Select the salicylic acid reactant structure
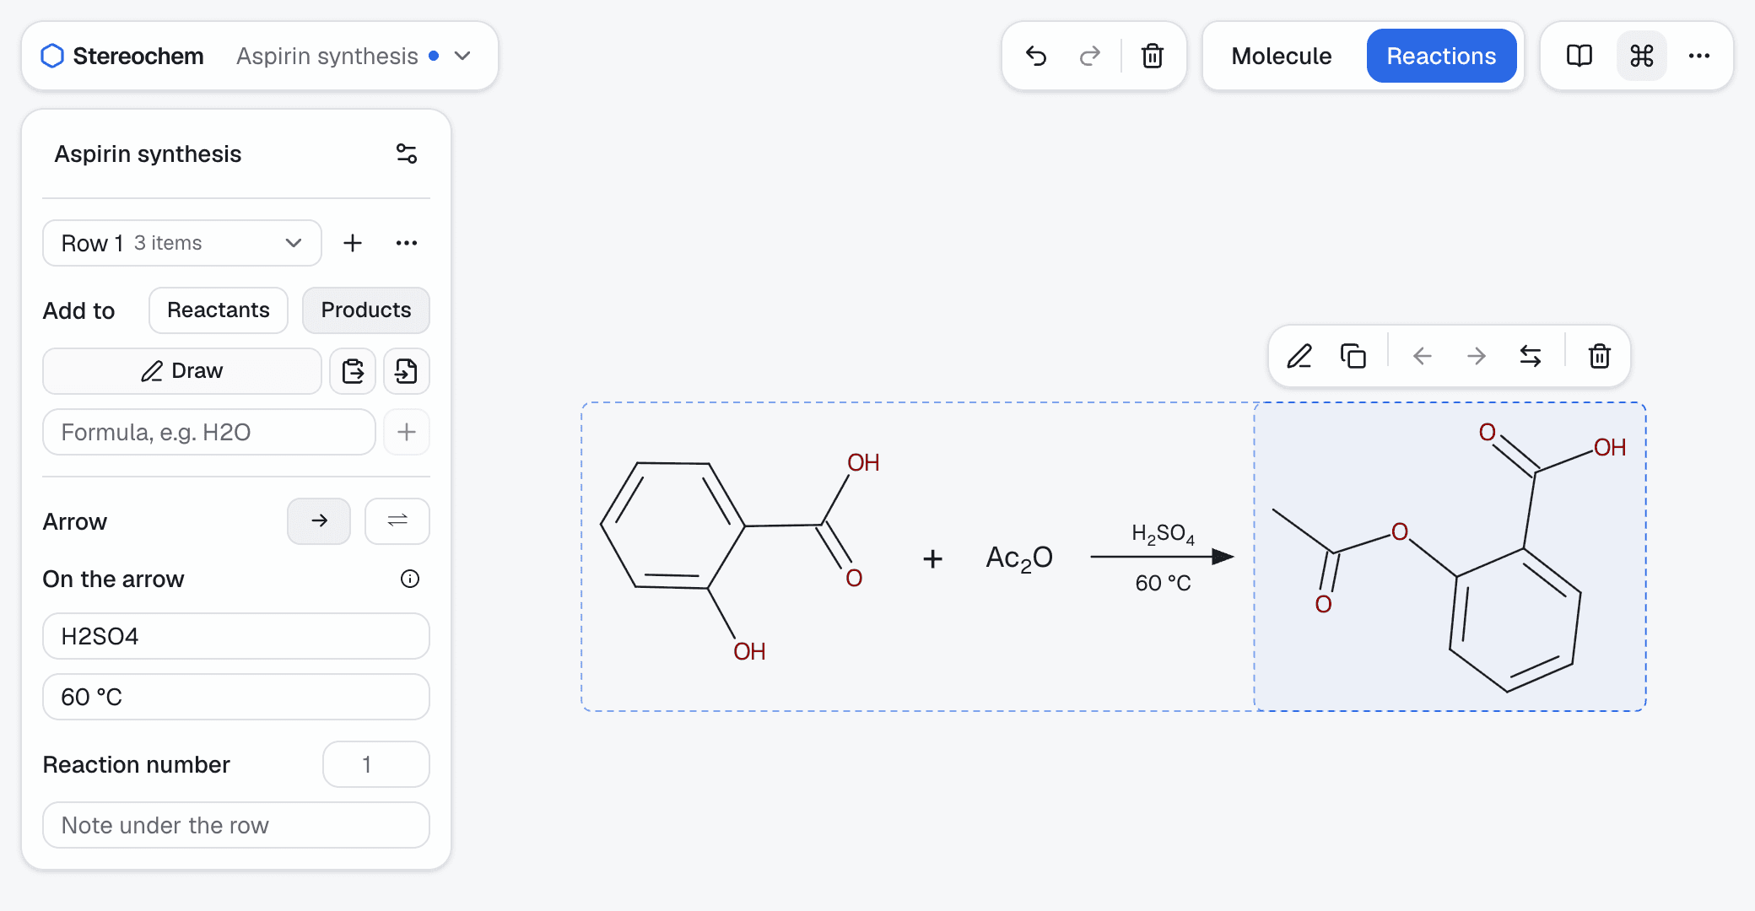Viewport: 1755px width, 911px height. (x=740, y=557)
